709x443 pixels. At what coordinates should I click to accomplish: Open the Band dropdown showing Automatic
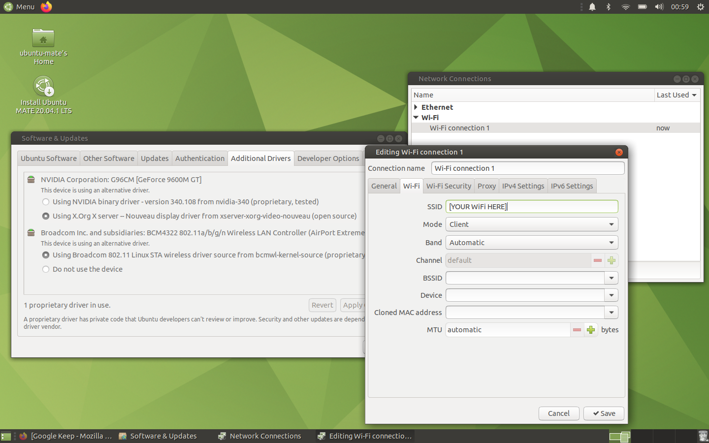point(531,243)
